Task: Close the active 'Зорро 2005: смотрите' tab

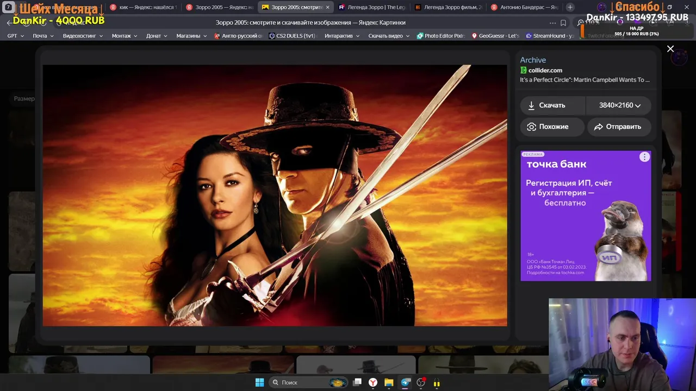Action: tap(327, 7)
